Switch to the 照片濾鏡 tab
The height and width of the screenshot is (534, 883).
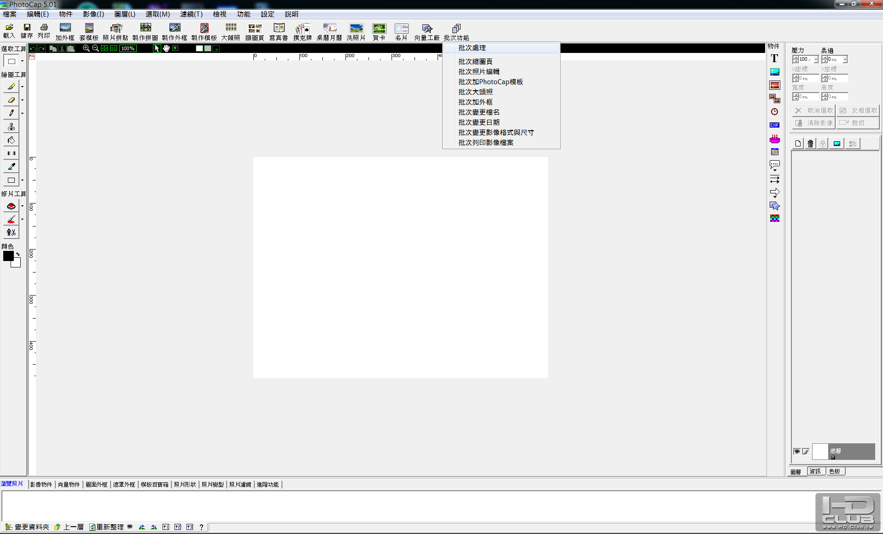pyautogui.click(x=240, y=484)
